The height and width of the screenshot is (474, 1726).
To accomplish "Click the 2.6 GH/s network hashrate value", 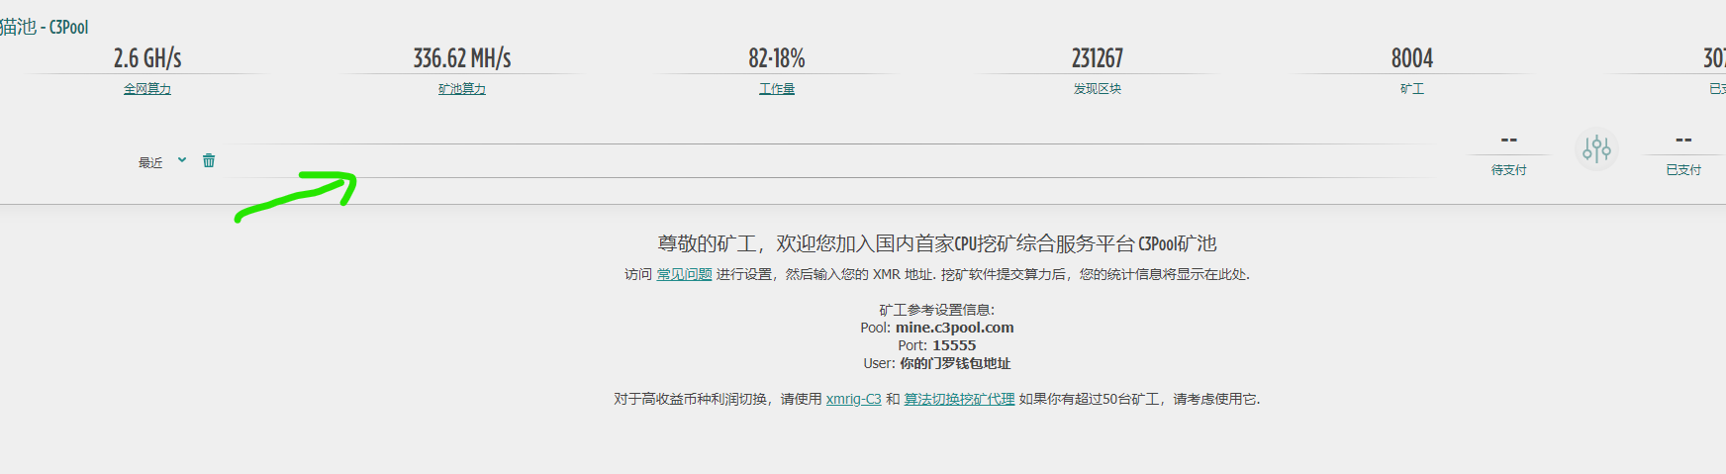I will (x=147, y=58).
